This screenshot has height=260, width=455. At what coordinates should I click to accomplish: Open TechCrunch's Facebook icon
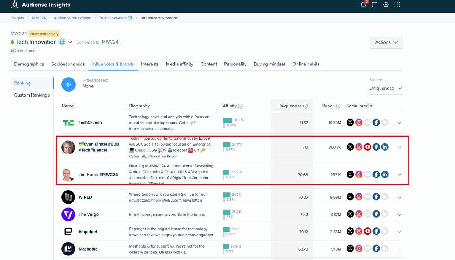[376, 123]
